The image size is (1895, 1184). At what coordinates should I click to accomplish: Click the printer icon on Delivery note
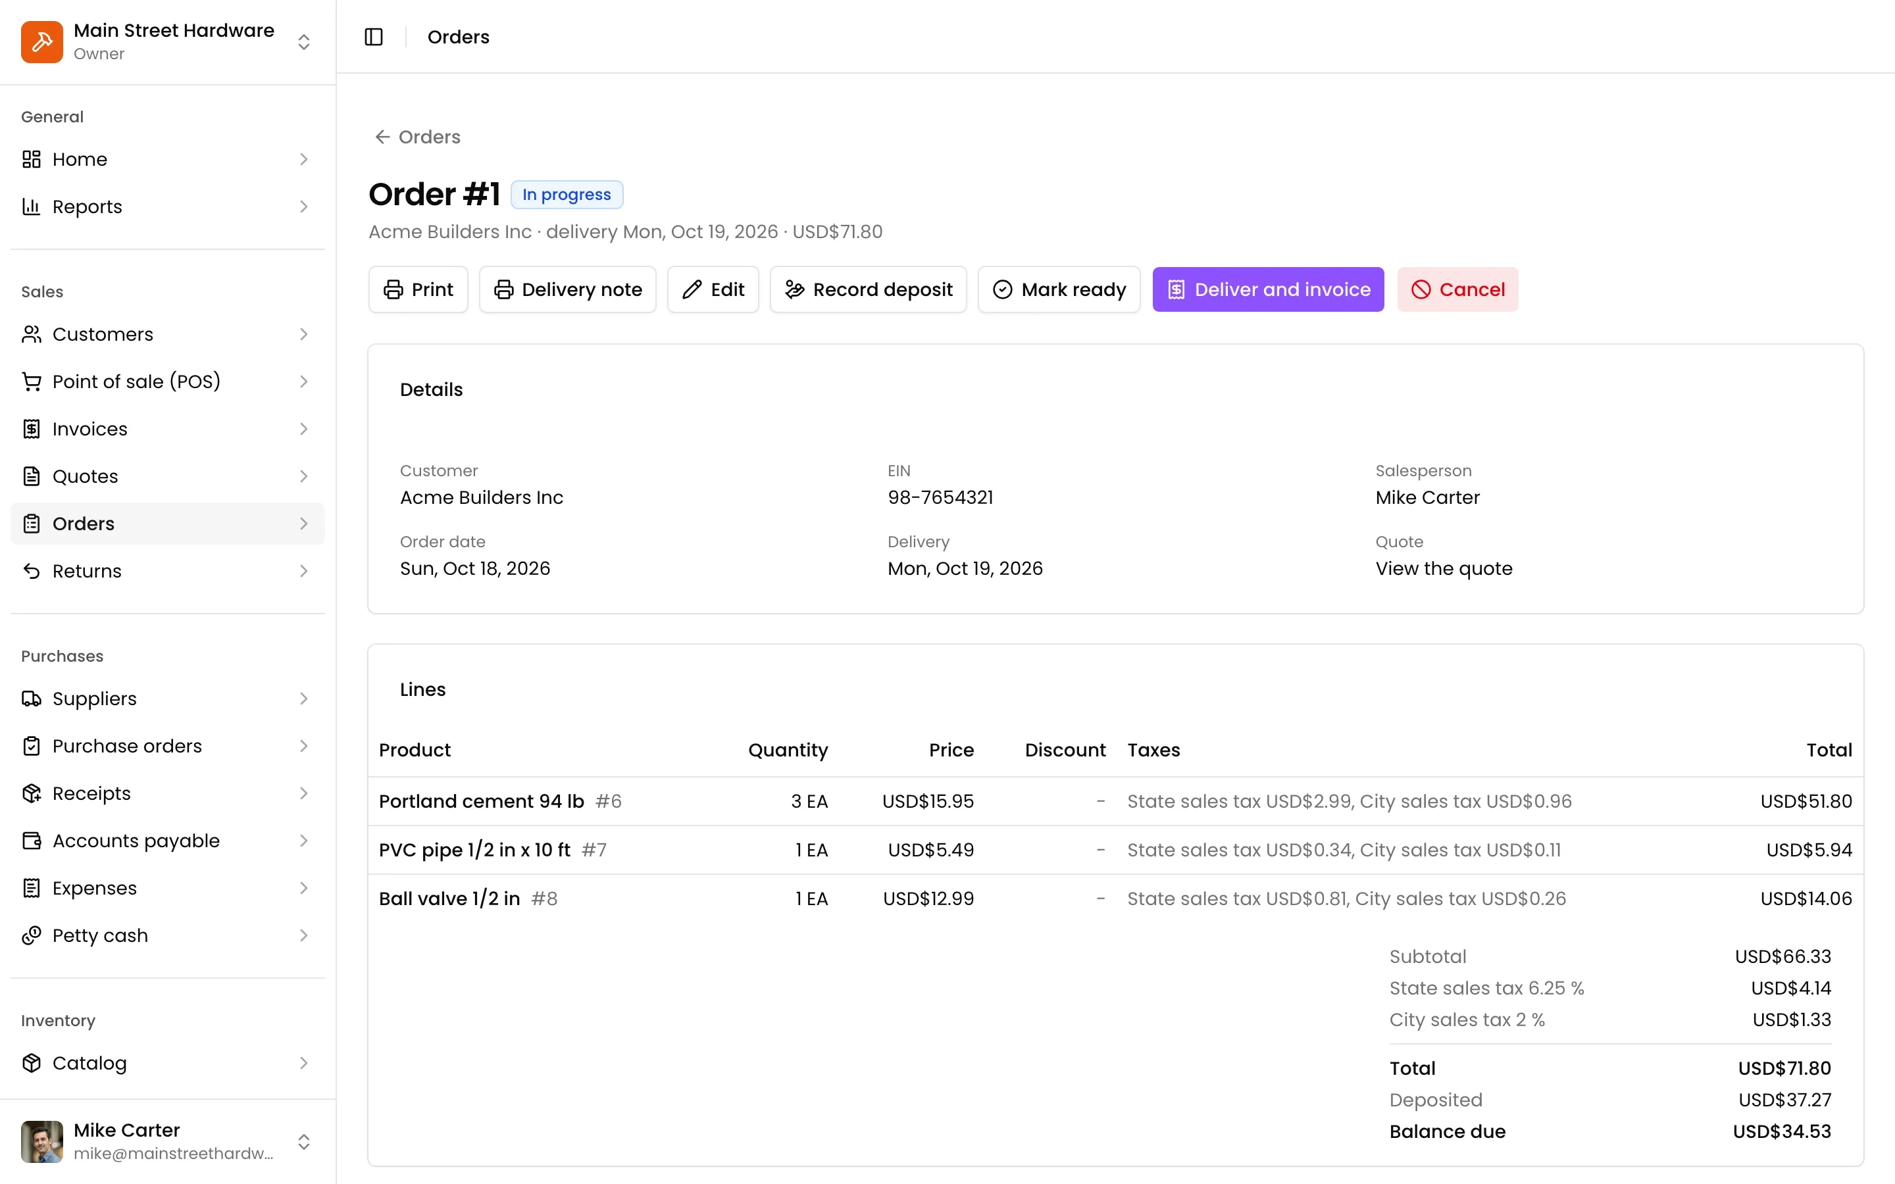503,289
